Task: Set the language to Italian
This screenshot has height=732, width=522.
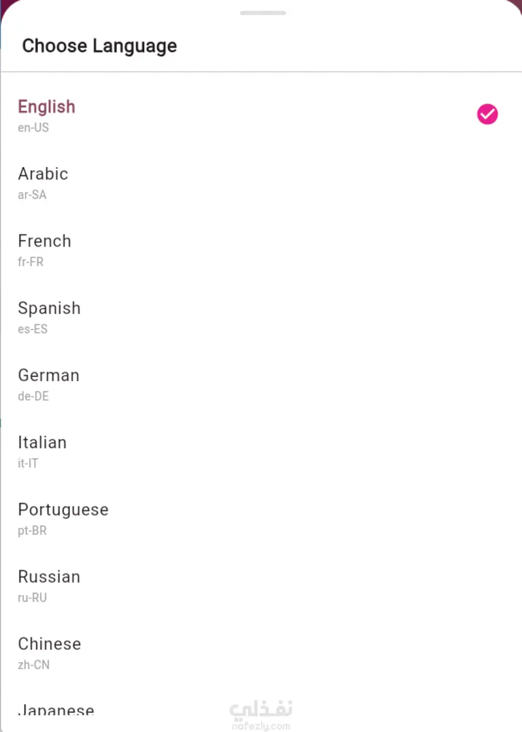Action: click(x=42, y=443)
